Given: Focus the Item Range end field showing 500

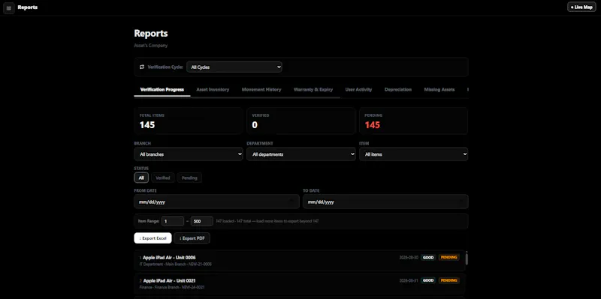Looking at the screenshot, I should [x=202, y=221].
